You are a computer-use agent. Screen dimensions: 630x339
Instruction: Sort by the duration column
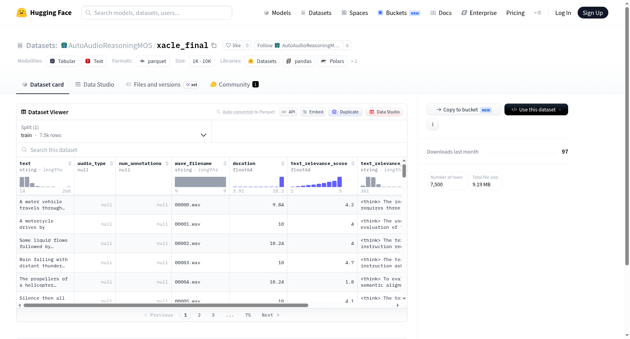click(283, 163)
